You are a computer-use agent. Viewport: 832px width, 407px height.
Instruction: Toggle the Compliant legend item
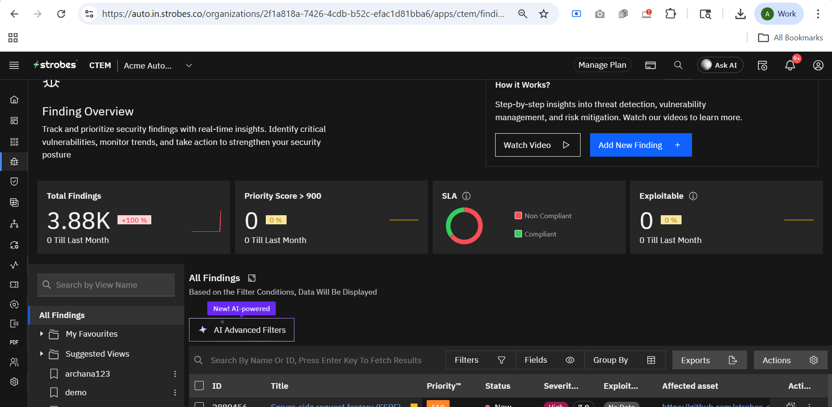(x=535, y=234)
